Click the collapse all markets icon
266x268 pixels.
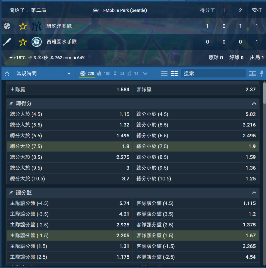pyautogui.click(x=252, y=73)
